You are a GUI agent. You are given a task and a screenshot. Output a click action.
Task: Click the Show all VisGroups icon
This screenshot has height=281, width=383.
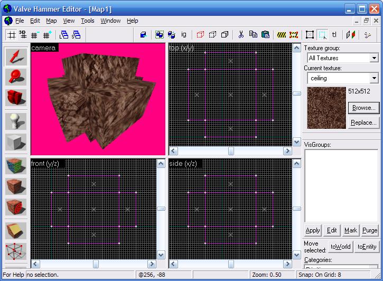pos(225,35)
